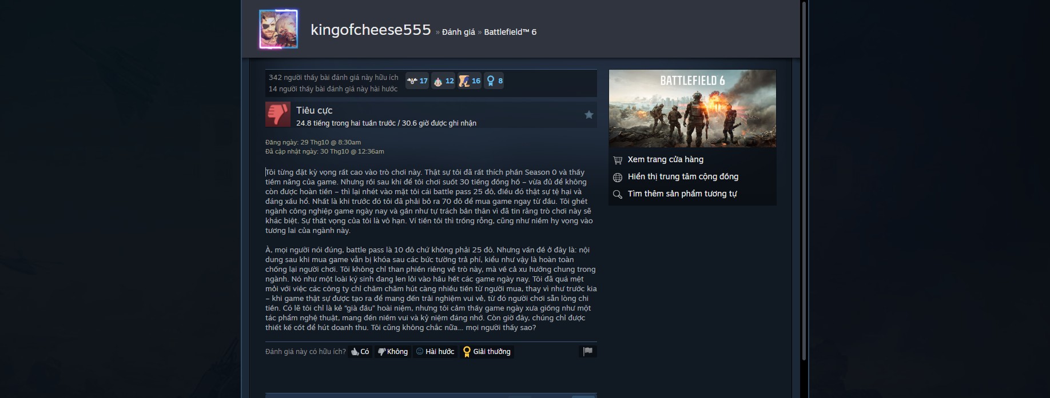The width and height of the screenshot is (1050, 398).
Task: Open Xem trang cửa hàng link
Action: point(665,159)
